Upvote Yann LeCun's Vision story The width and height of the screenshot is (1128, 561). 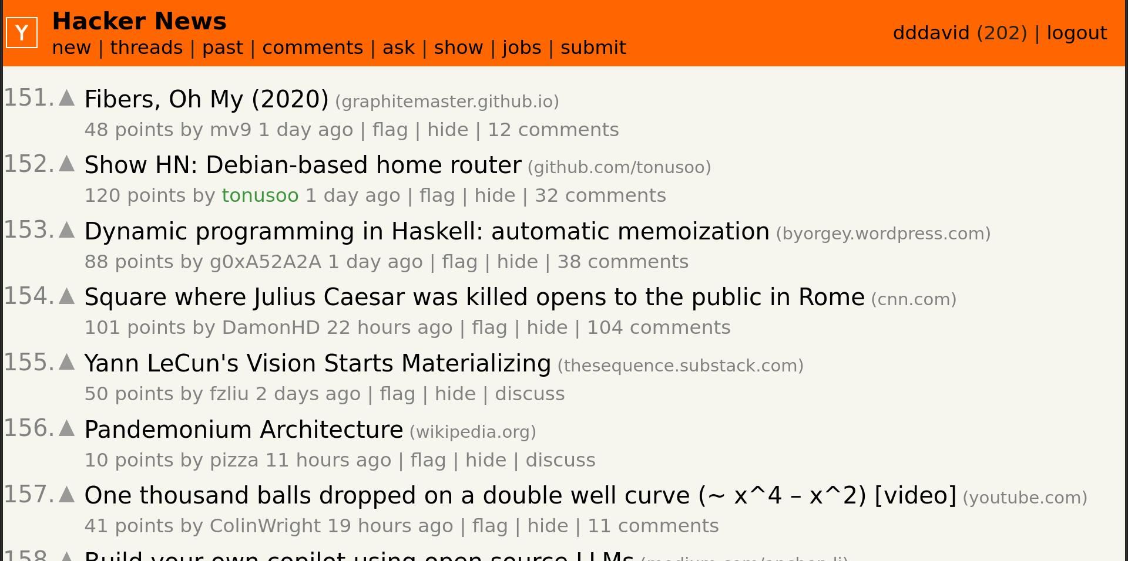pos(67,363)
